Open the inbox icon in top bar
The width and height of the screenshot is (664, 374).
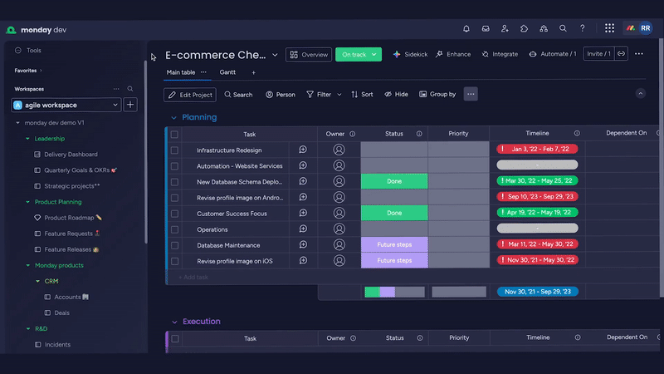point(486,28)
